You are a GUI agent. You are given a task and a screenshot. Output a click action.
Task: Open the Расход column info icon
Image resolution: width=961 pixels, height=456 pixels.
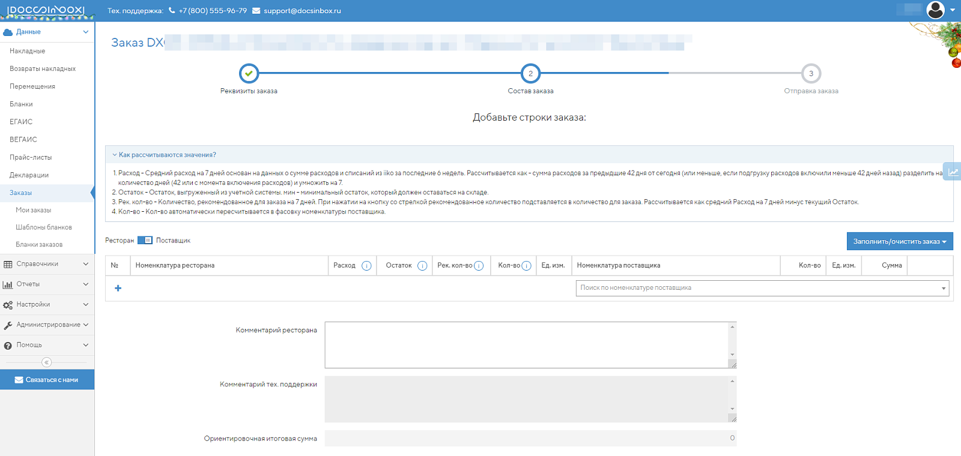[x=366, y=266]
